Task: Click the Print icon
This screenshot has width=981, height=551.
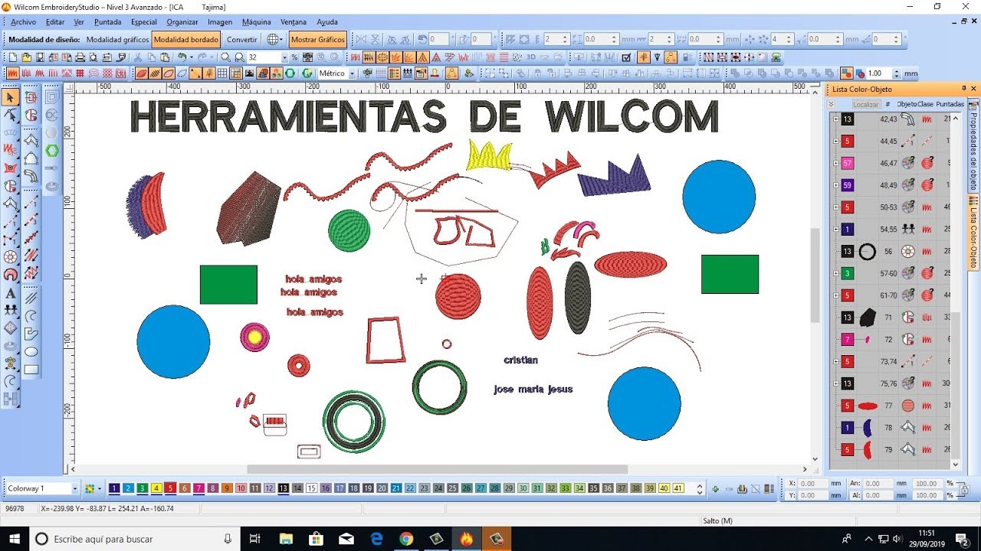Action: click(x=80, y=57)
